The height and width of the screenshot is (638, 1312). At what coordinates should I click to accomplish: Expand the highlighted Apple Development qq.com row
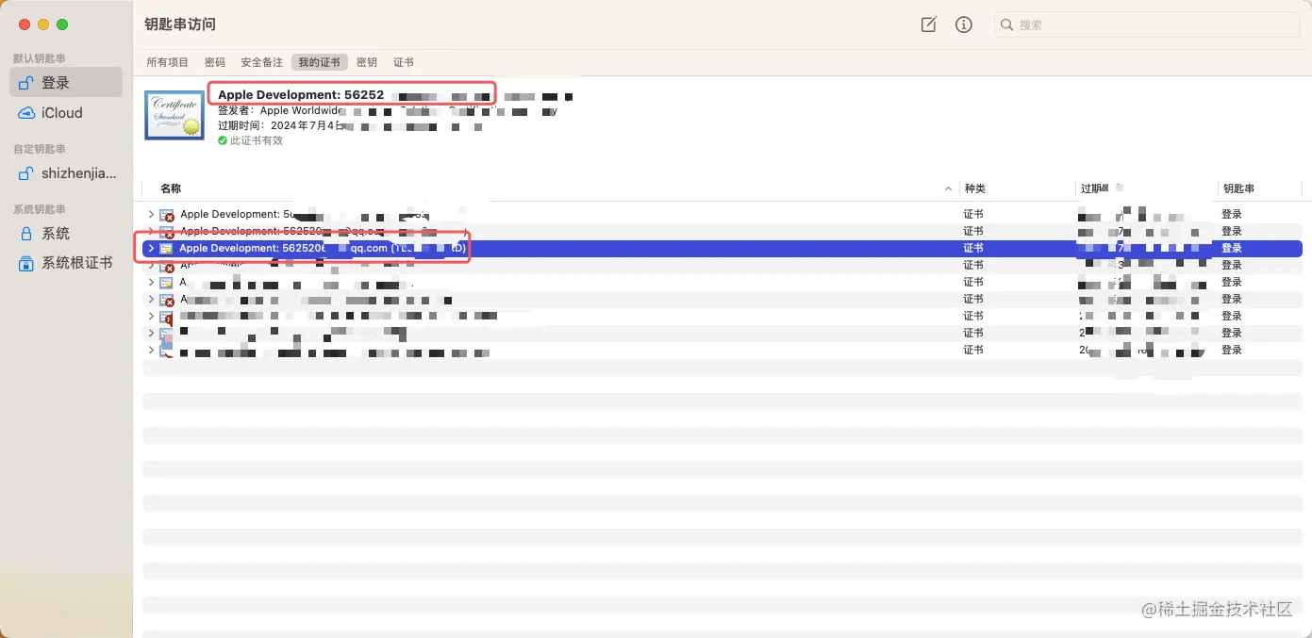151,248
